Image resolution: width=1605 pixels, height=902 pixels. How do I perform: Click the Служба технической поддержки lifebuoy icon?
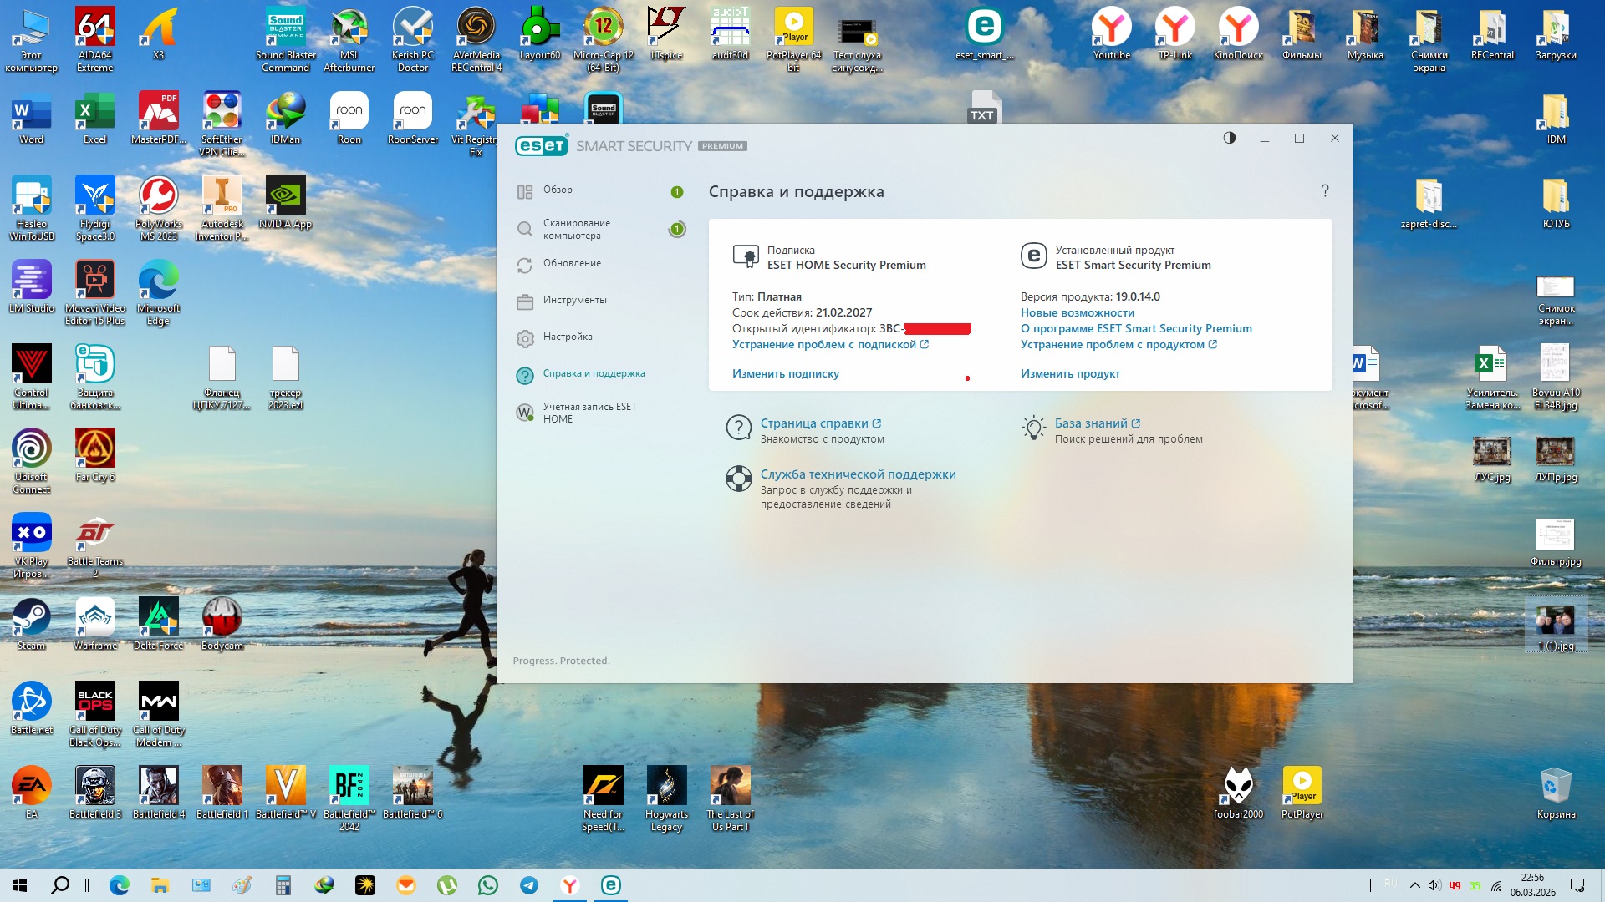[x=738, y=479]
